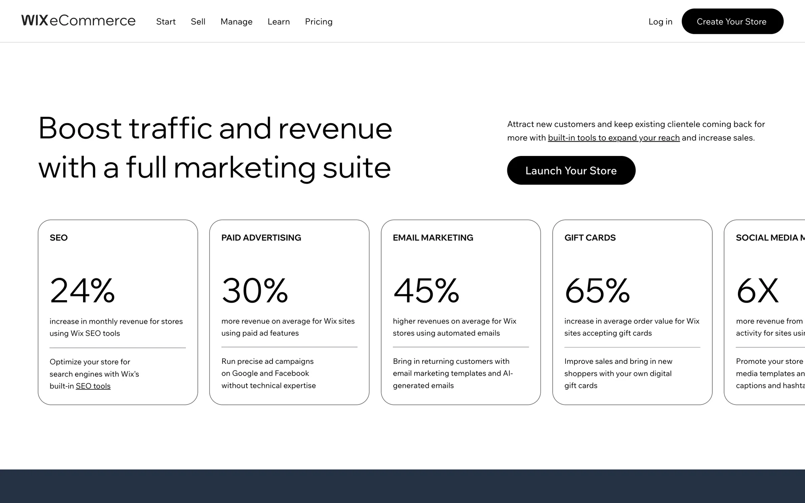805x503 pixels.
Task: Open the SEO tools link
Action: pyautogui.click(x=93, y=386)
